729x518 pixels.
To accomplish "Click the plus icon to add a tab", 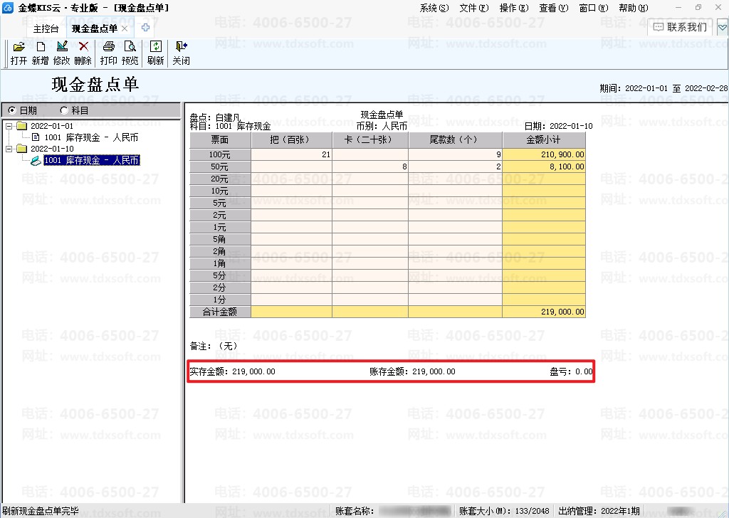I will coord(145,28).
